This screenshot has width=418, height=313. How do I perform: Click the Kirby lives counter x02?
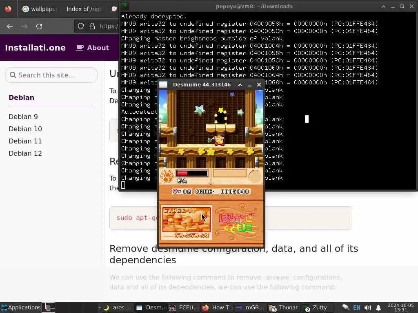(182, 192)
